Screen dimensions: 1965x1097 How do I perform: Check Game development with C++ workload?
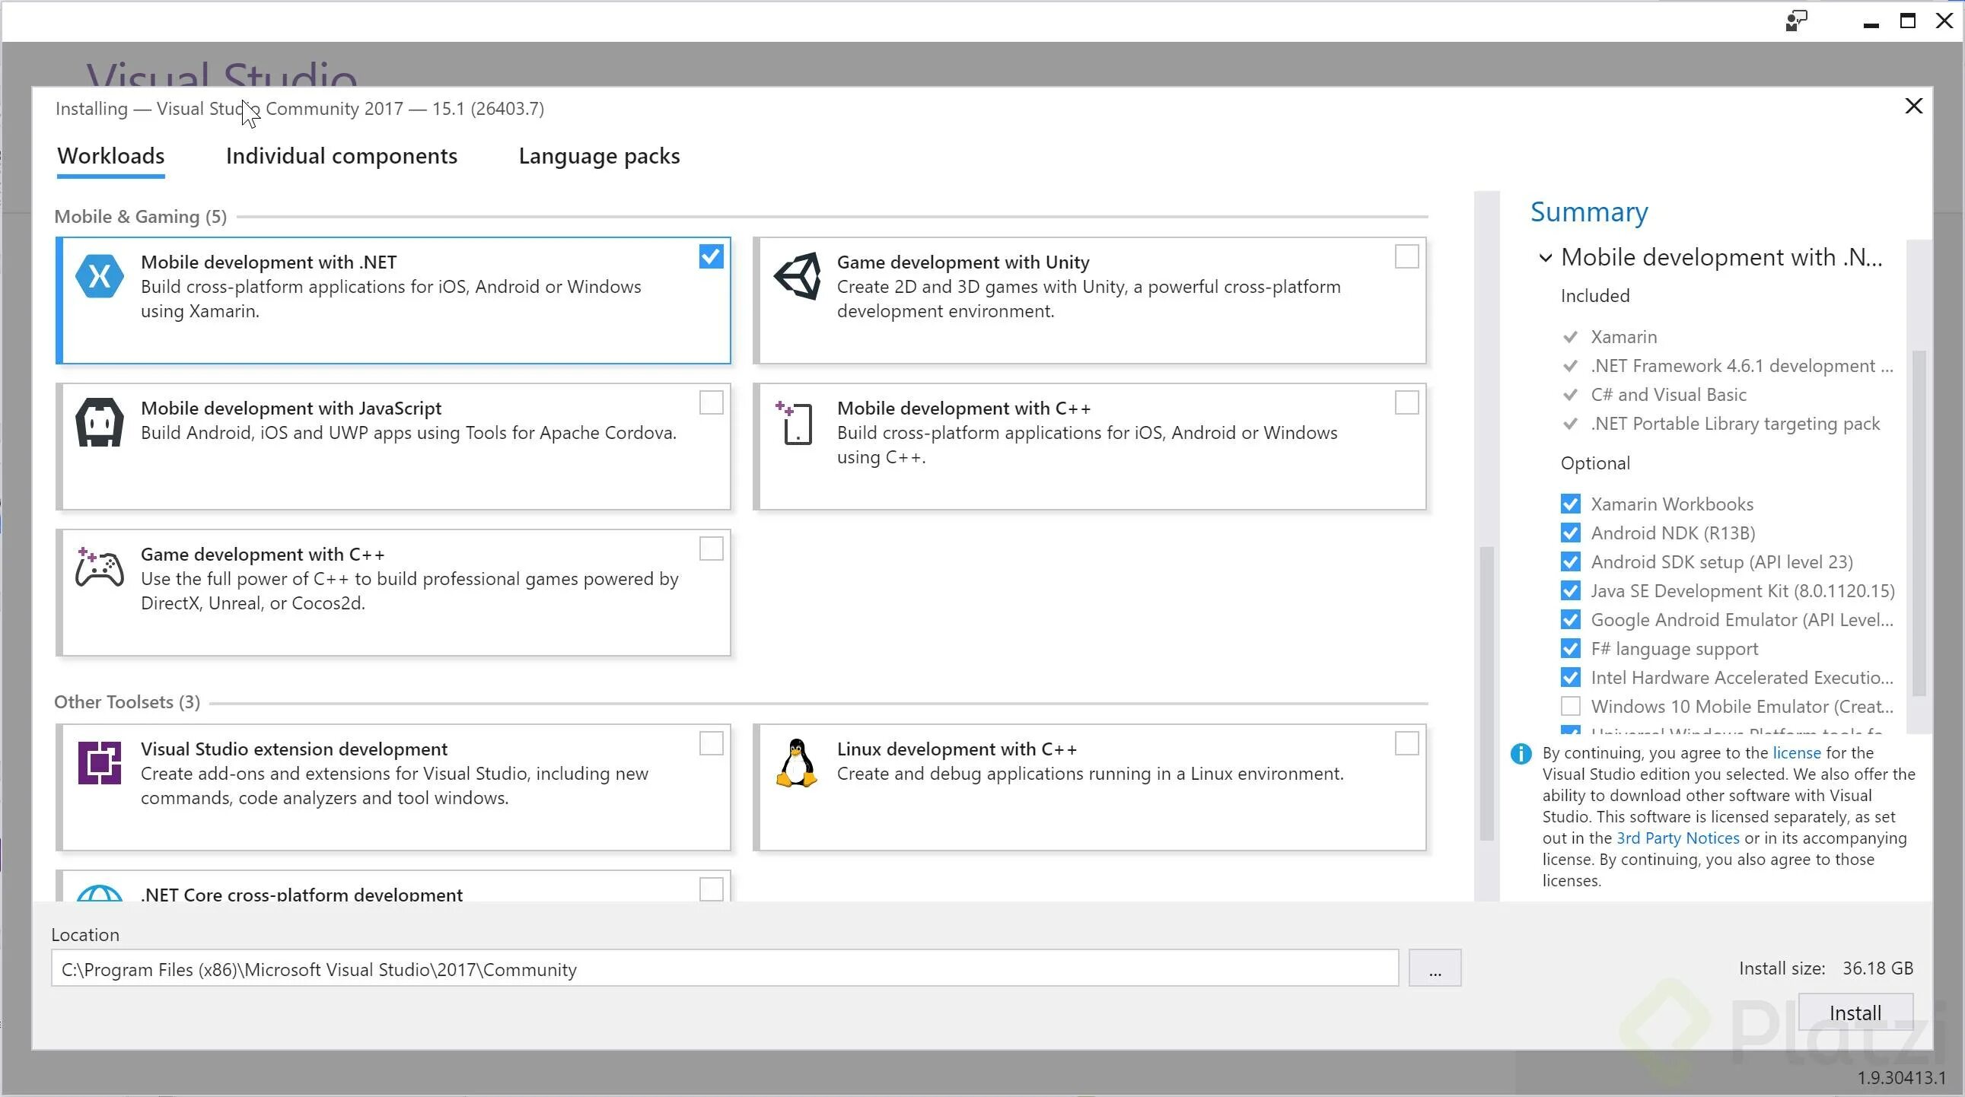pos(710,548)
